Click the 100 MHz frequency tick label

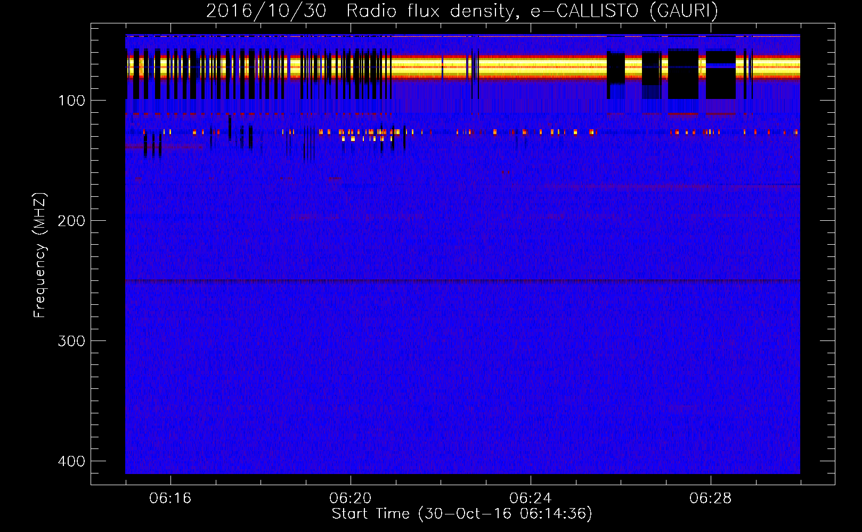71,101
